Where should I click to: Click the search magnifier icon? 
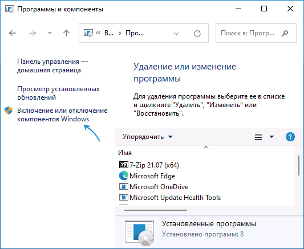click(x=285, y=33)
